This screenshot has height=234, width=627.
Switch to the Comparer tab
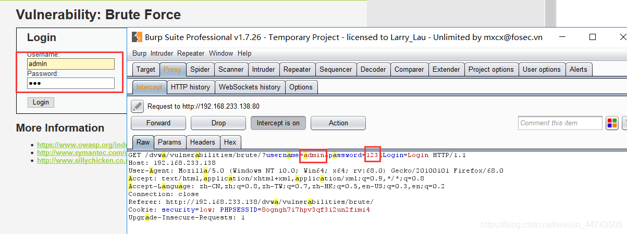(409, 69)
